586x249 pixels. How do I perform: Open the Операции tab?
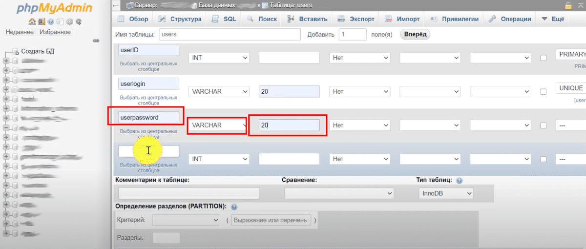510,19
